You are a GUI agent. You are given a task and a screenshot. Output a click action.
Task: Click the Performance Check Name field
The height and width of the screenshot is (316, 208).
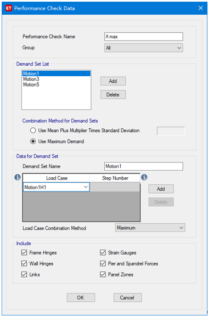click(x=144, y=37)
